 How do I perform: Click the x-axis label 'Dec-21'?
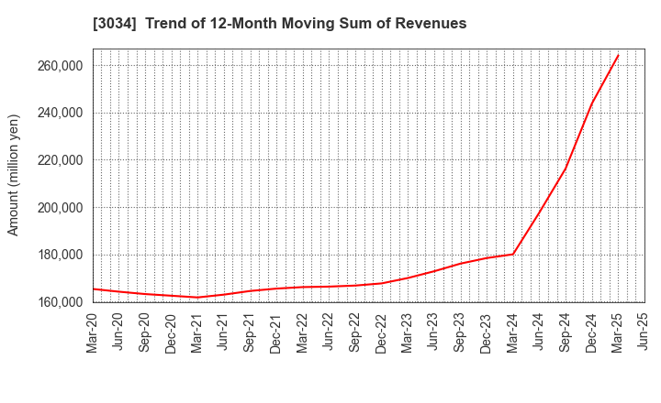275,333
